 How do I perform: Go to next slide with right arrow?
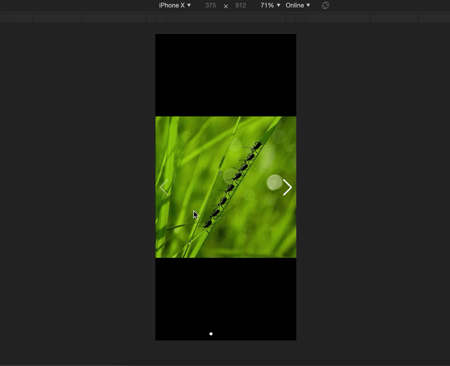(x=287, y=187)
